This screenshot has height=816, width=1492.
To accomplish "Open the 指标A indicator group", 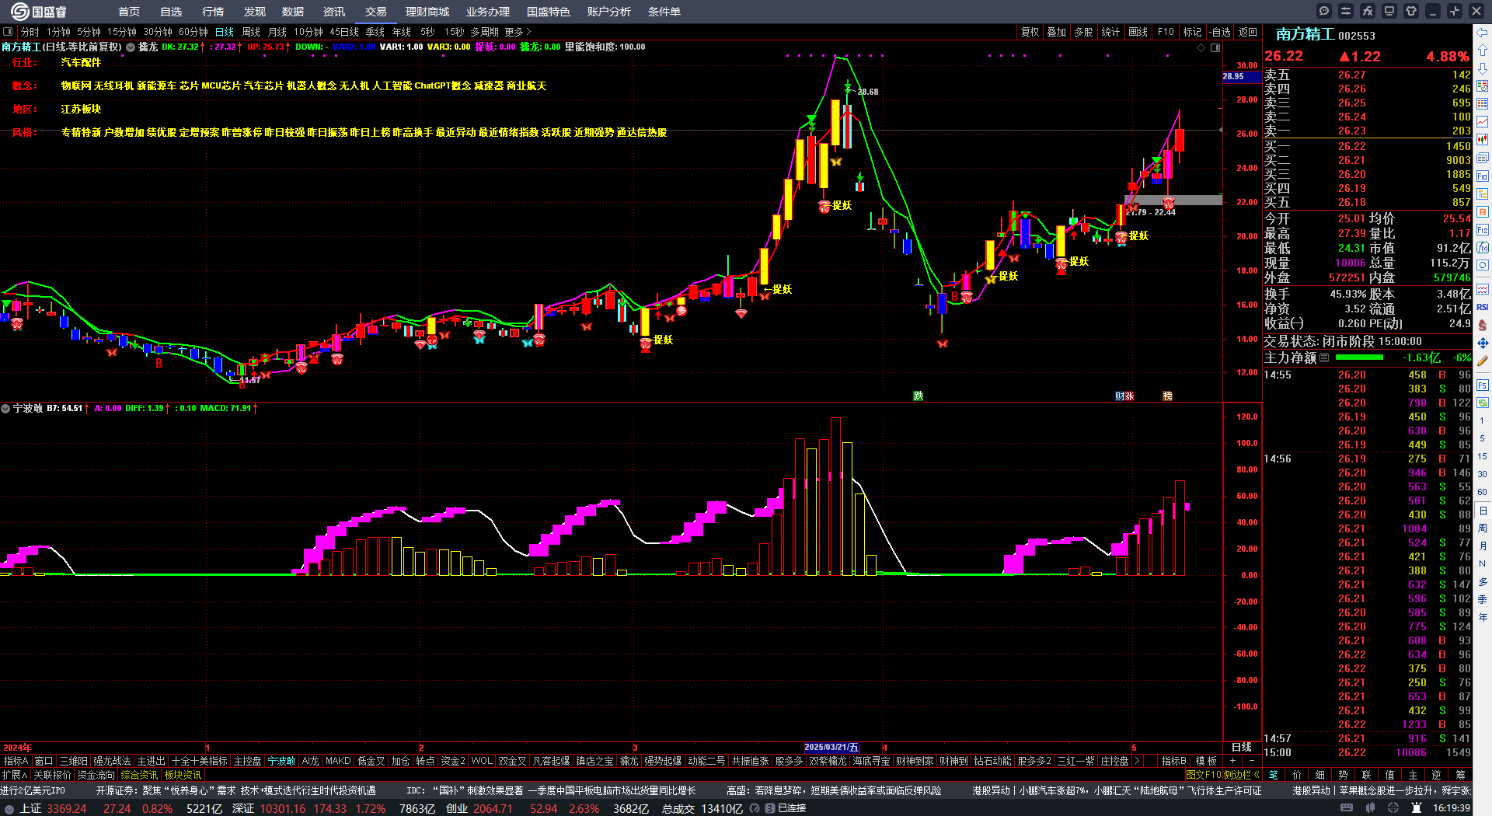I will pos(16,761).
